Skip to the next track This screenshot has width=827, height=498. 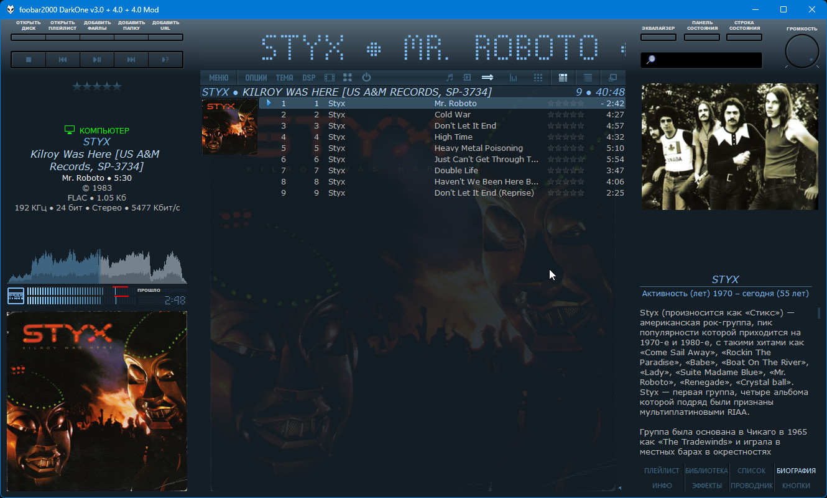[x=131, y=60]
